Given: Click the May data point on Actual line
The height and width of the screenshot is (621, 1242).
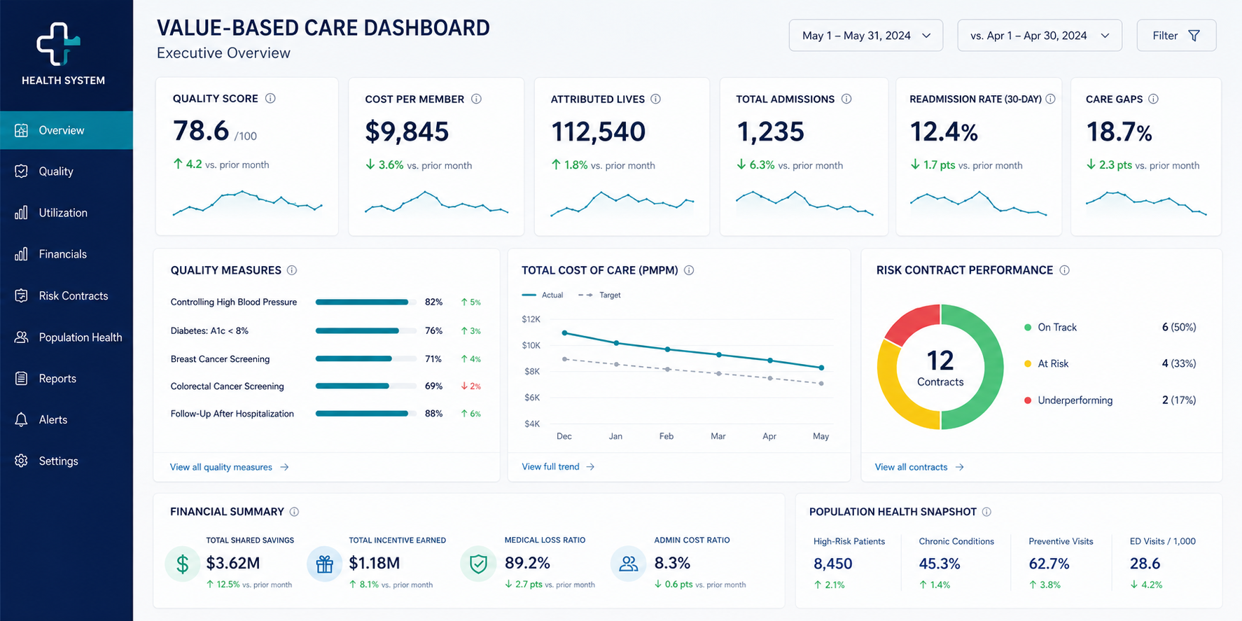Looking at the screenshot, I should point(821,368).
